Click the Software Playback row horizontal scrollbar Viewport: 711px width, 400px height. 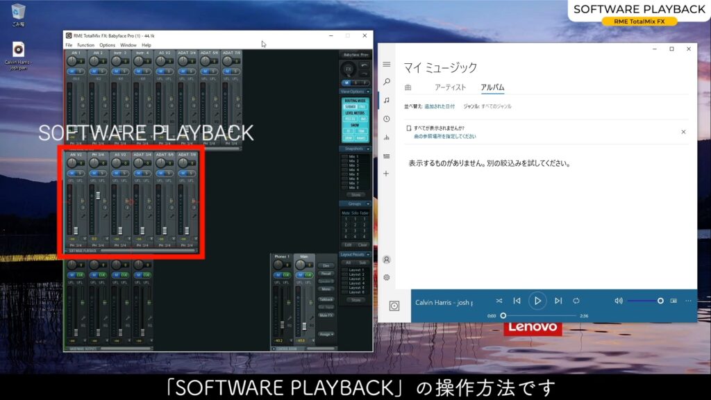point(149,250)
